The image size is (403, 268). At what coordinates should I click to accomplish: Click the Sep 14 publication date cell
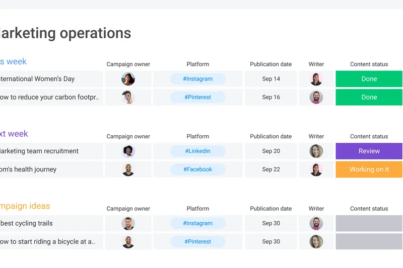[271, 79]
